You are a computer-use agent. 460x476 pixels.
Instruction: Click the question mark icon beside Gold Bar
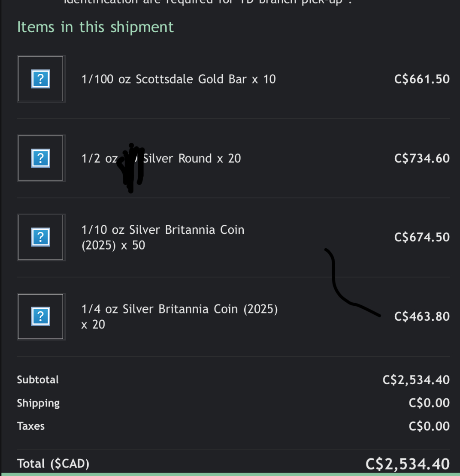pos(41,79)
